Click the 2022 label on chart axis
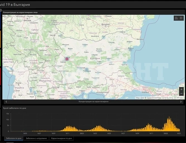 tap(166, 134)
